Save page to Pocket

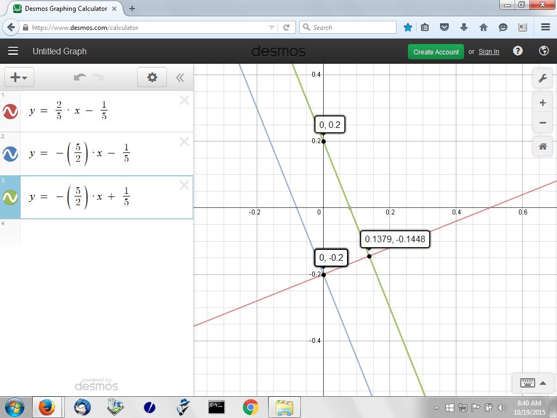[444, 27]
